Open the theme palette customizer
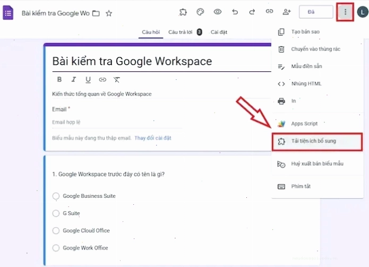The height and width of the screenshot is (267, 369). tap(200, 12)
